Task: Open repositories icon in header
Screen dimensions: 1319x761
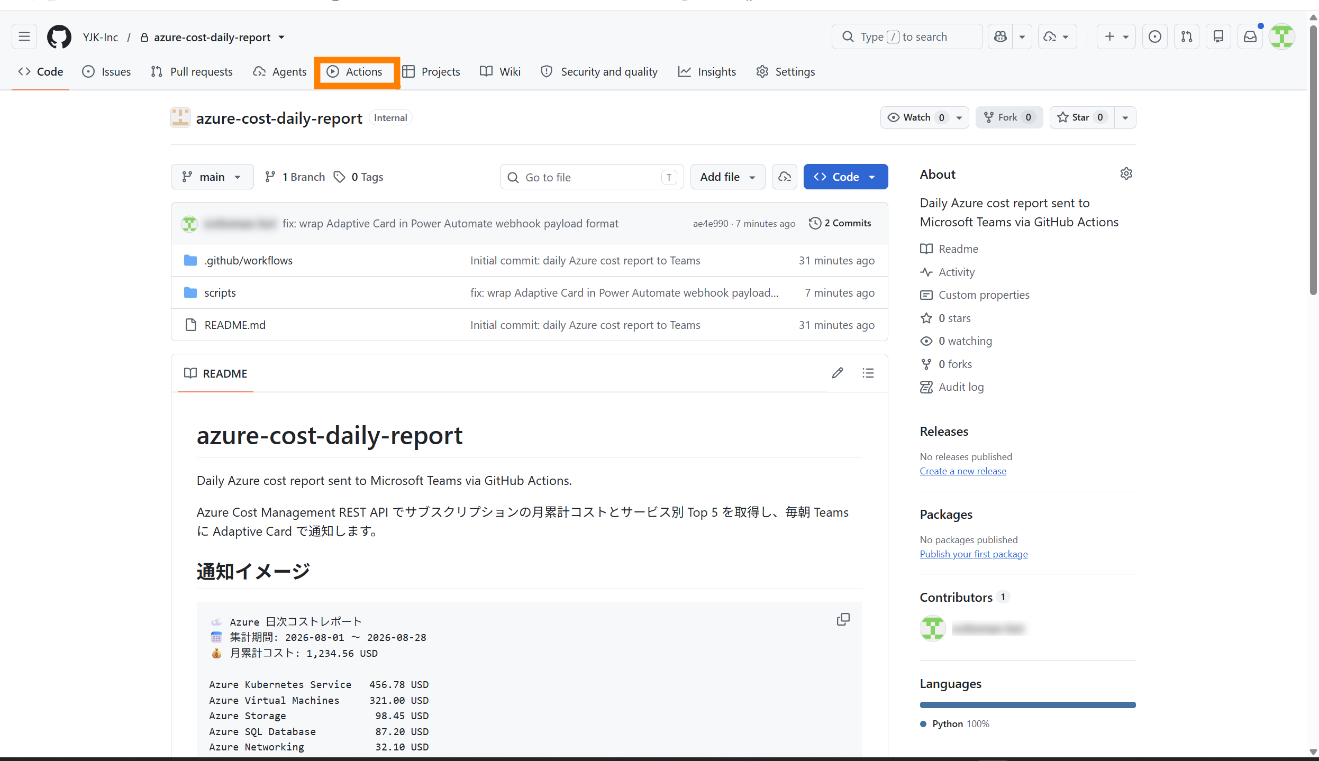Action: tap(1218, 37)
